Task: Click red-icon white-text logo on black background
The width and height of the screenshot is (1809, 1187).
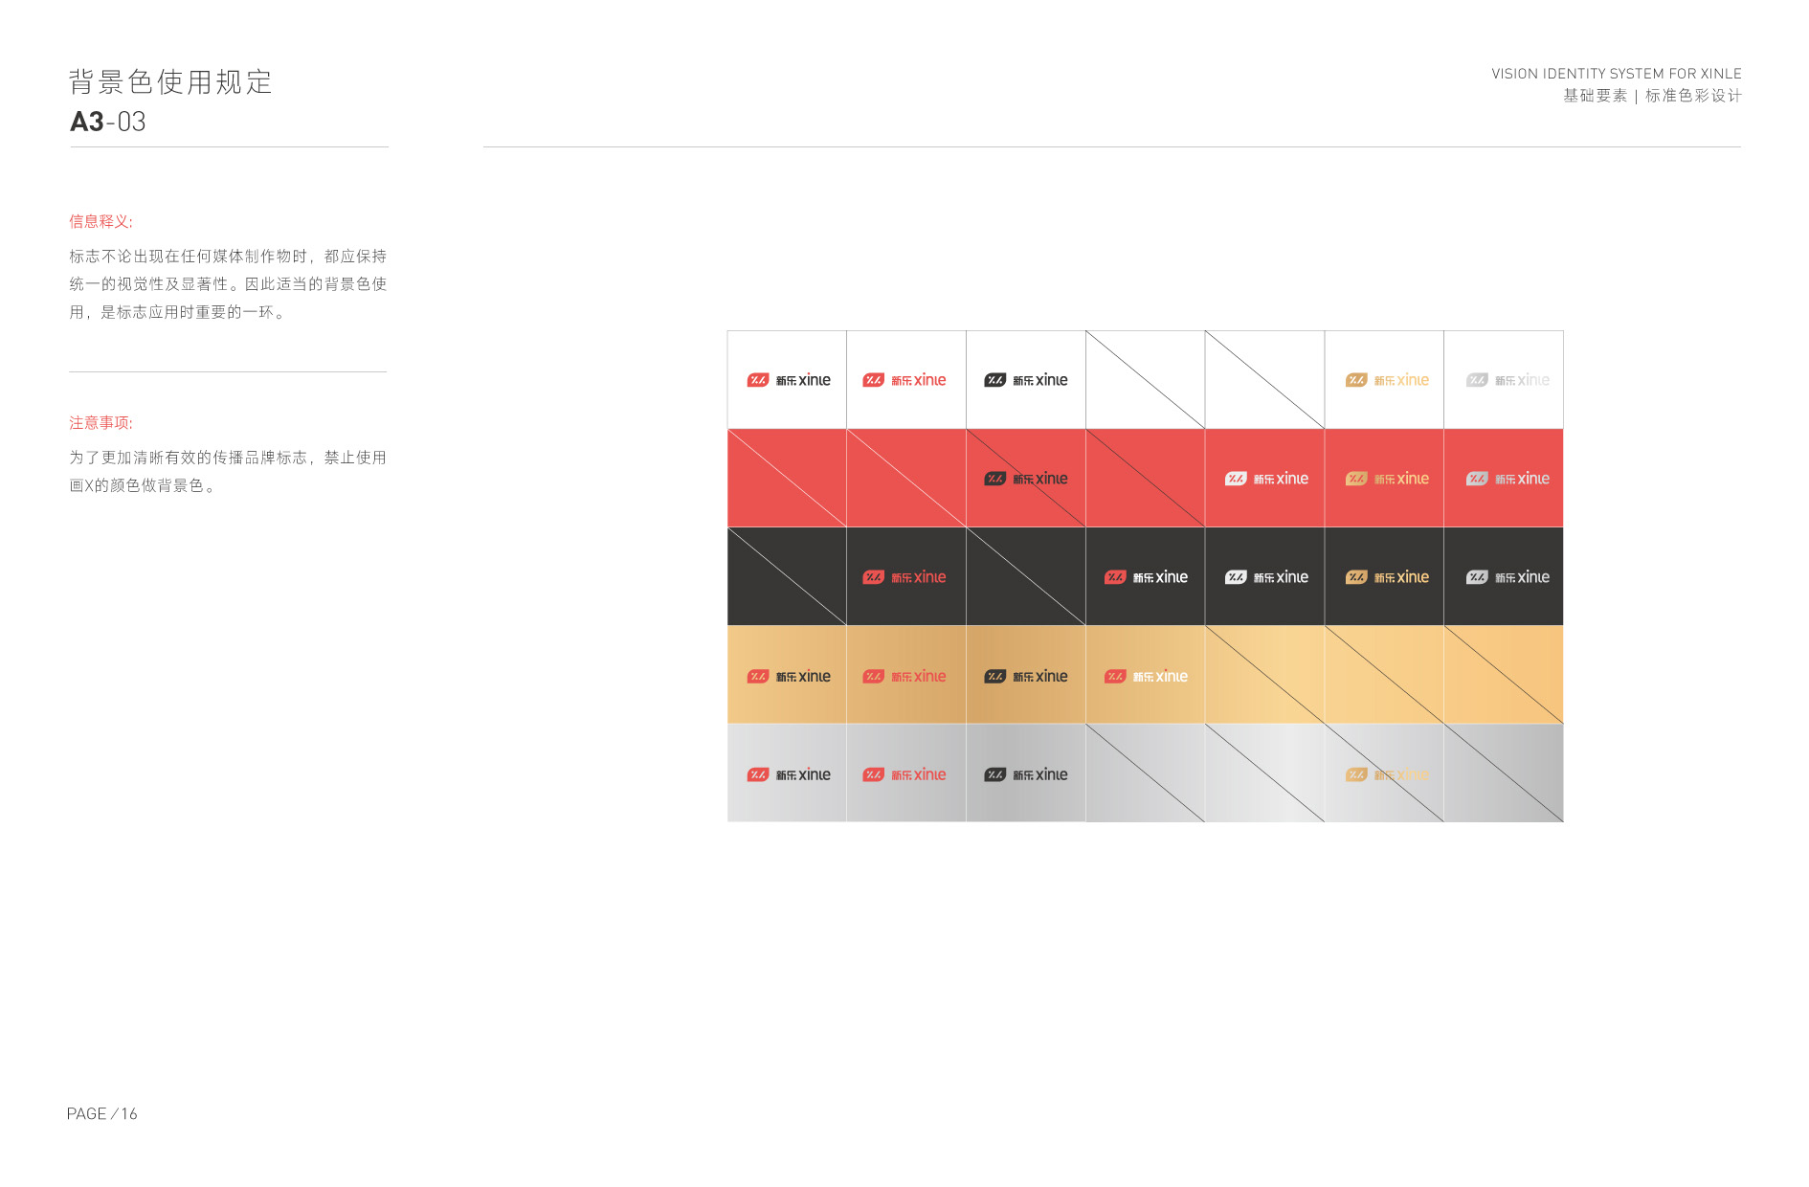Action: pyautogui.click(x=1147, y=577)
